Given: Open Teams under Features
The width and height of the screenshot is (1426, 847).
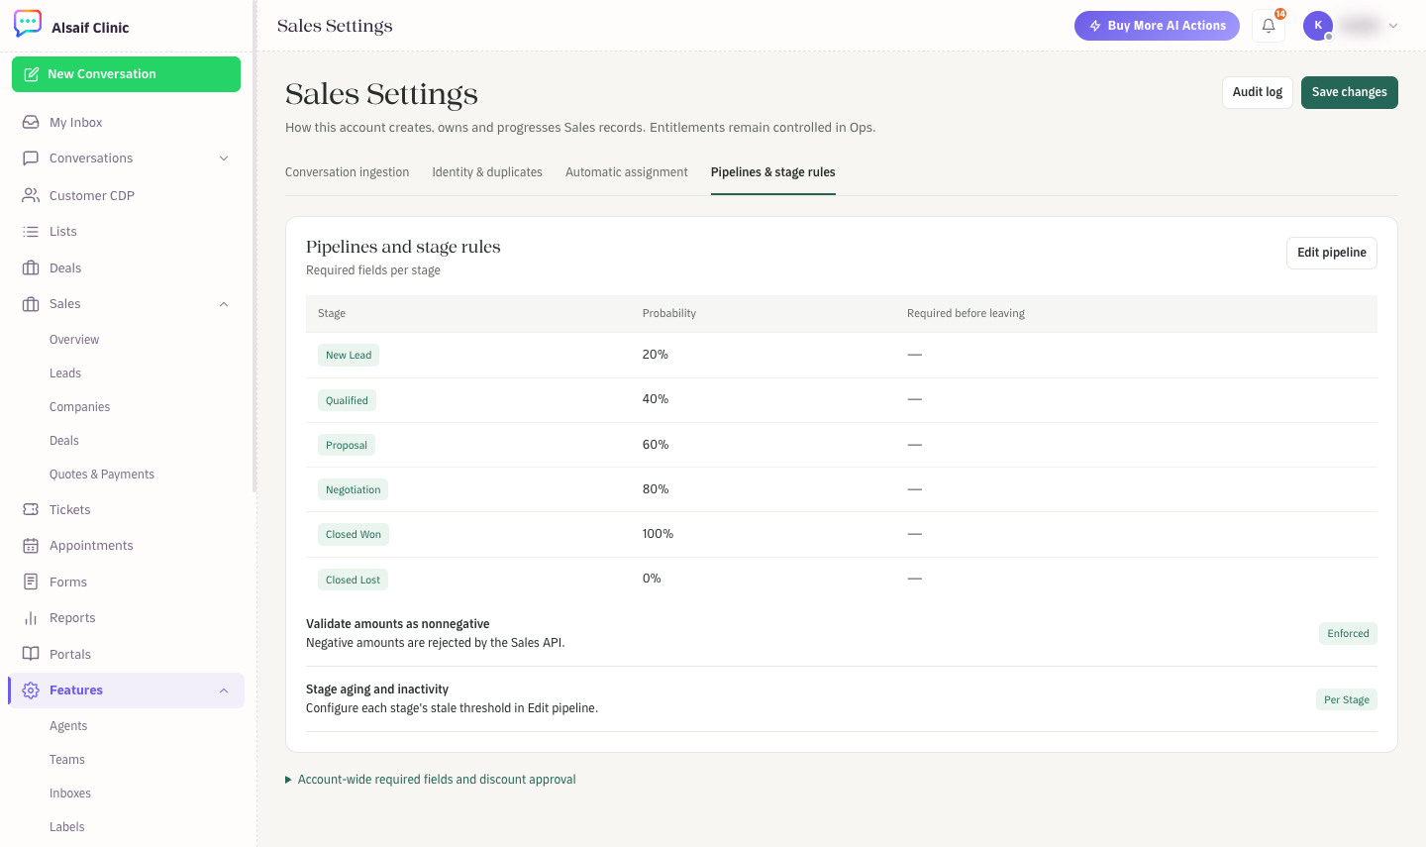Looking at the screenshot, I should tap(67, 760).
